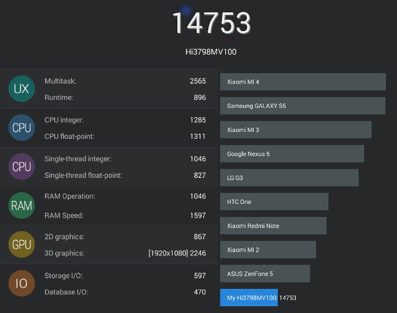Screen dimensions: 397x313
Task: Click the Database I/O score 470
Action: click(x=200, y=293)
